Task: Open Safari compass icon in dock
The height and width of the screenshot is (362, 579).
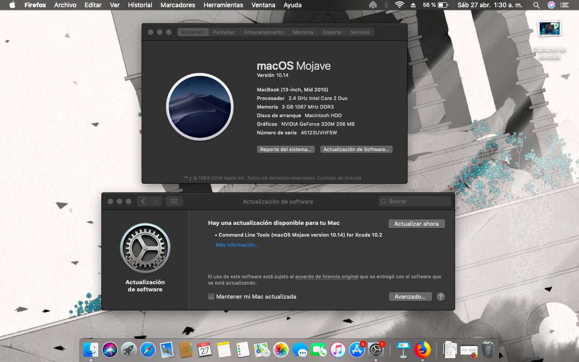Action: tap(148, 349)
